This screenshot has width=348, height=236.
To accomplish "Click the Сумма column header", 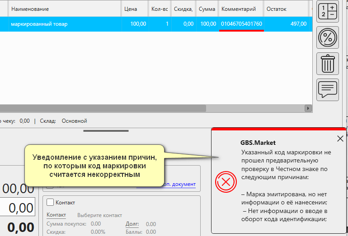I will click(x=207, y=9).
